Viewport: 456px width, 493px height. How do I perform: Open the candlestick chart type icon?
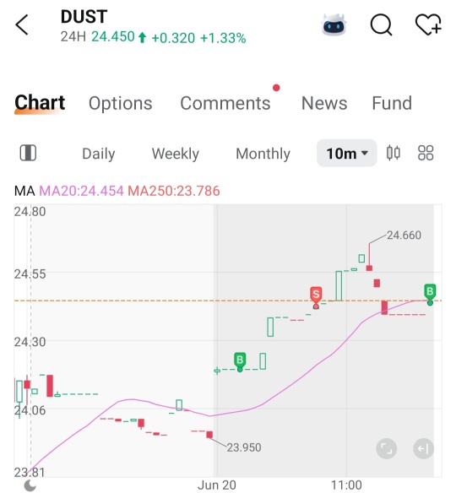pos(394,153)
